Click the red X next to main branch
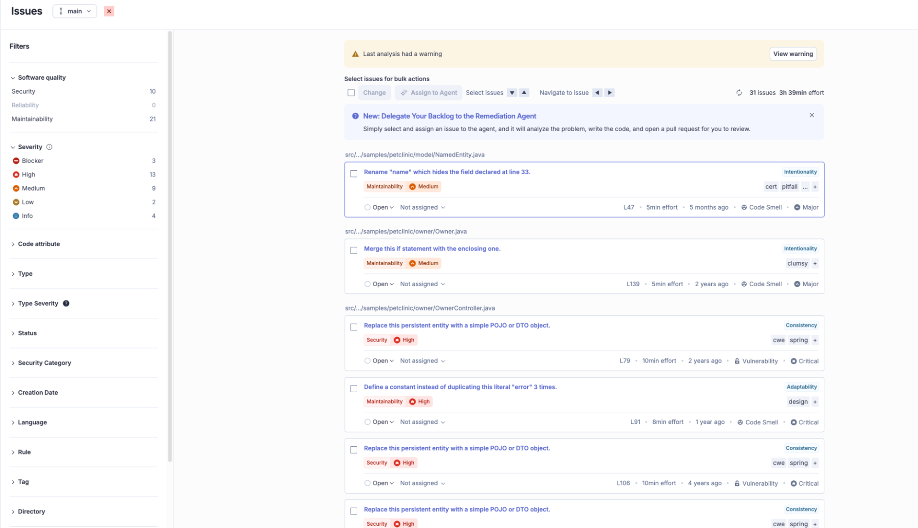The image size is (918, 528). coord(109,11)
